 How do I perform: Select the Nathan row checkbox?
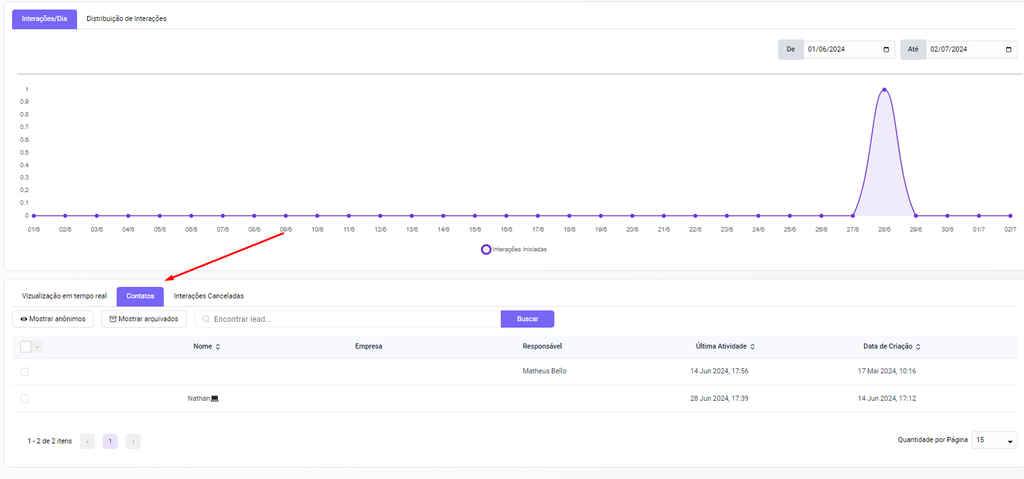[x=25, y=399]
